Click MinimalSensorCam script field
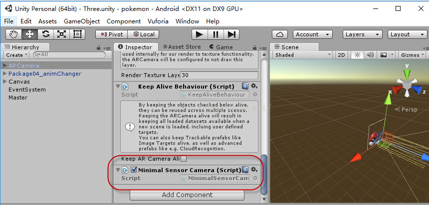 coord(215,178)
